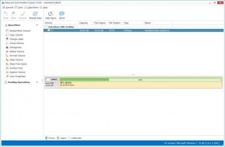
Task: Select the C: volume row in list
Action: coord(133,30)
